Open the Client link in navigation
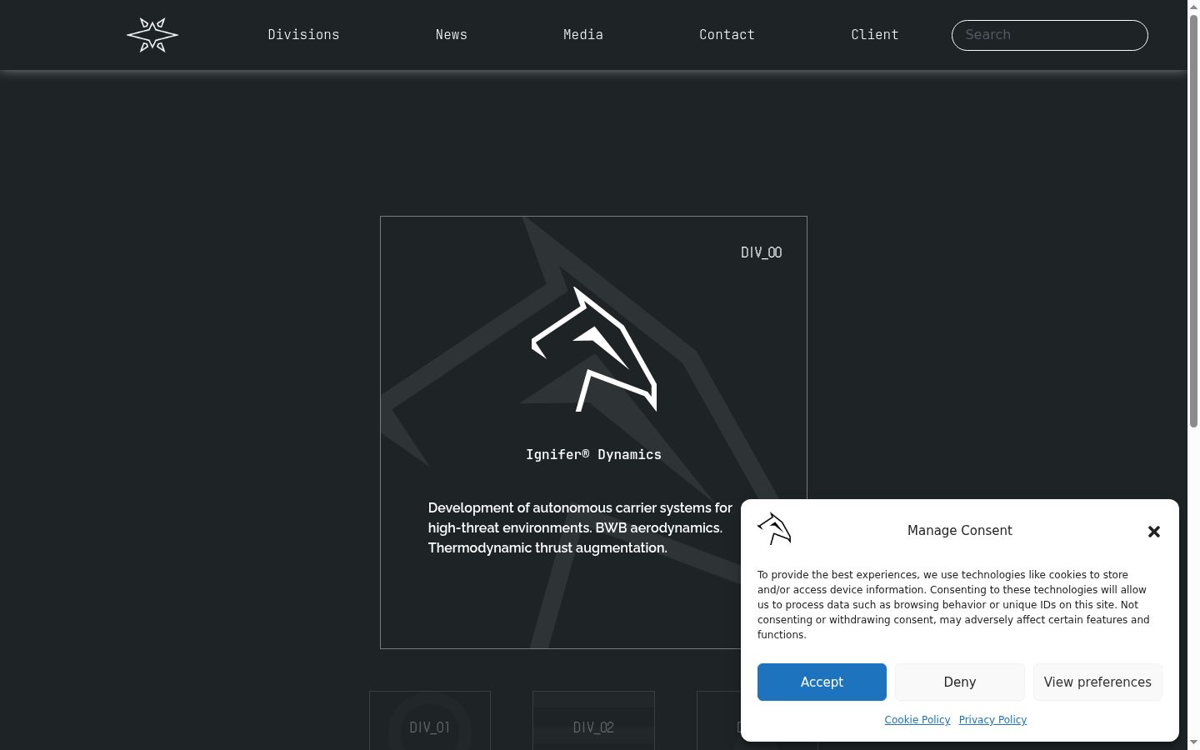 coord(875,35)
